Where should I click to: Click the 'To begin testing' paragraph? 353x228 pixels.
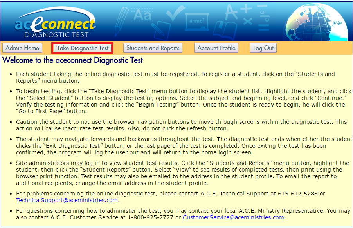(x=184, y=101)
